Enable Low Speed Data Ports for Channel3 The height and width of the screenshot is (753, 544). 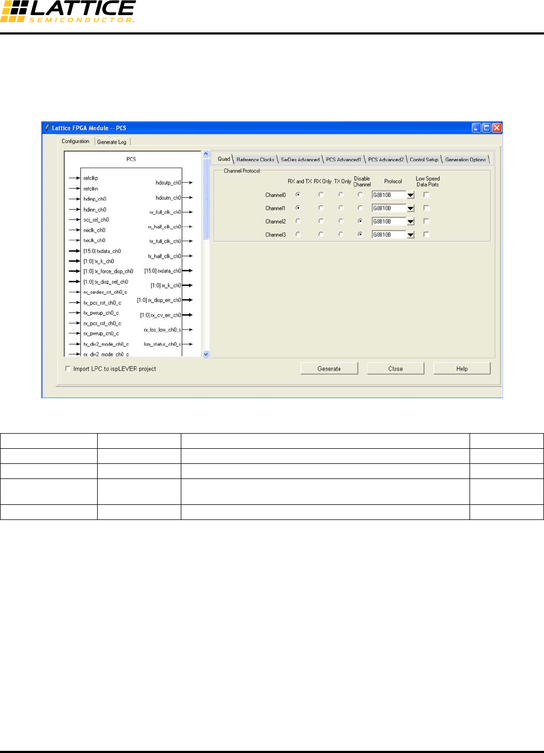[426, 234]
